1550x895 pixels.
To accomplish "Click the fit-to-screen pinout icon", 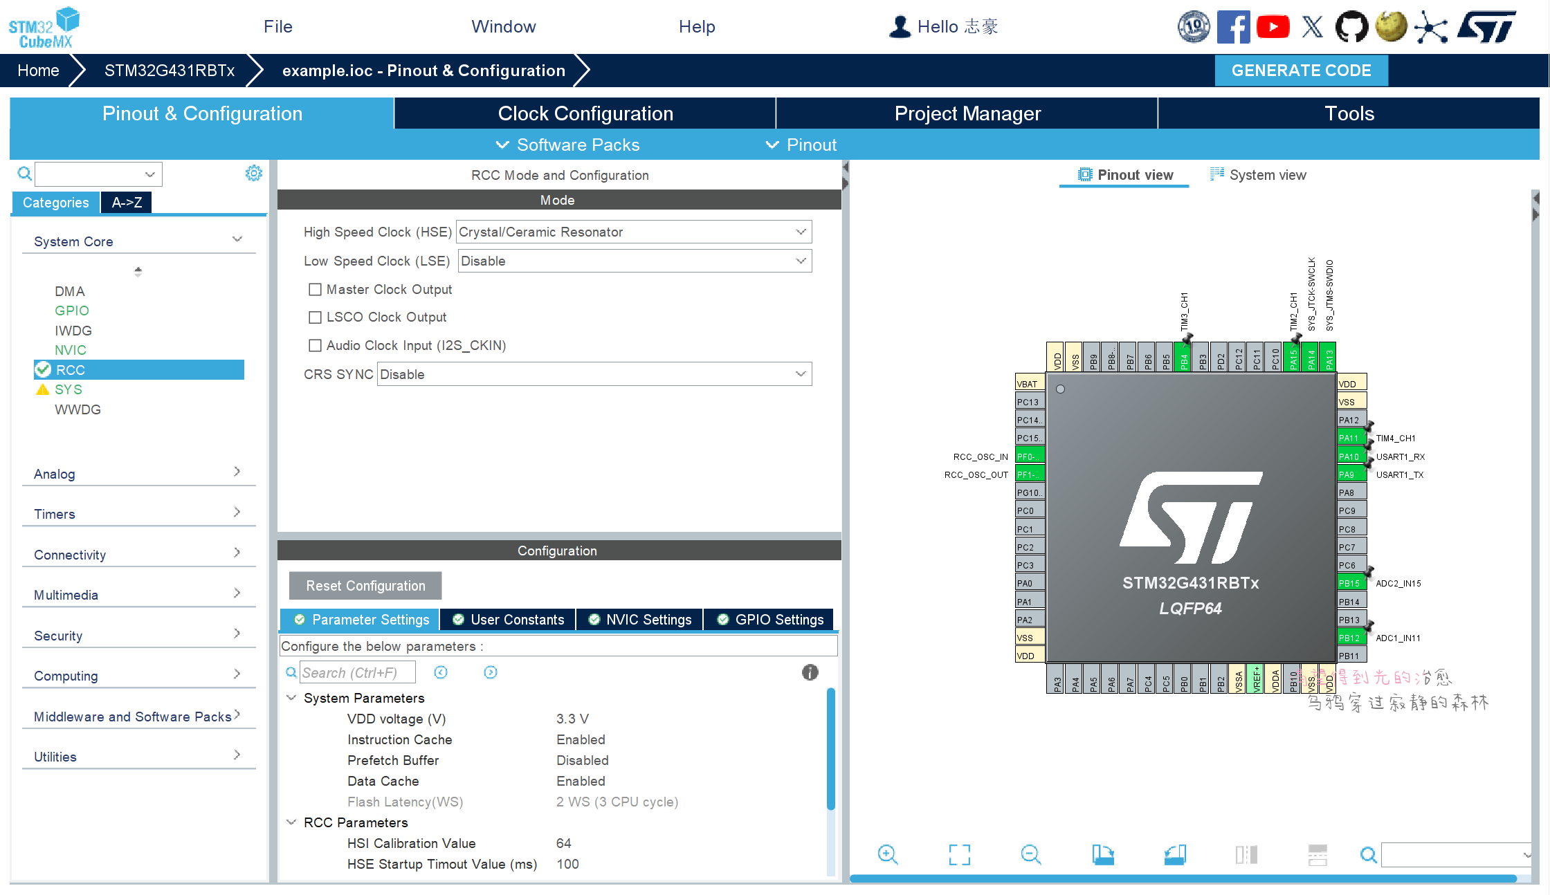I will coord(959,855).
